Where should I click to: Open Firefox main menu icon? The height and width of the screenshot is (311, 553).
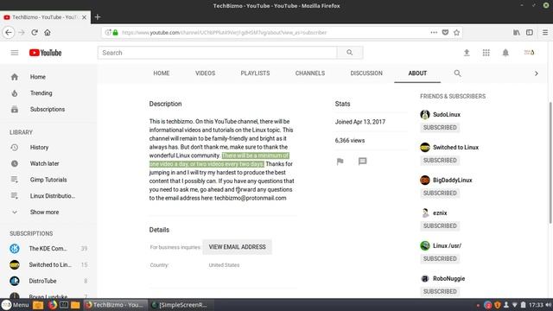pos(545,33)
